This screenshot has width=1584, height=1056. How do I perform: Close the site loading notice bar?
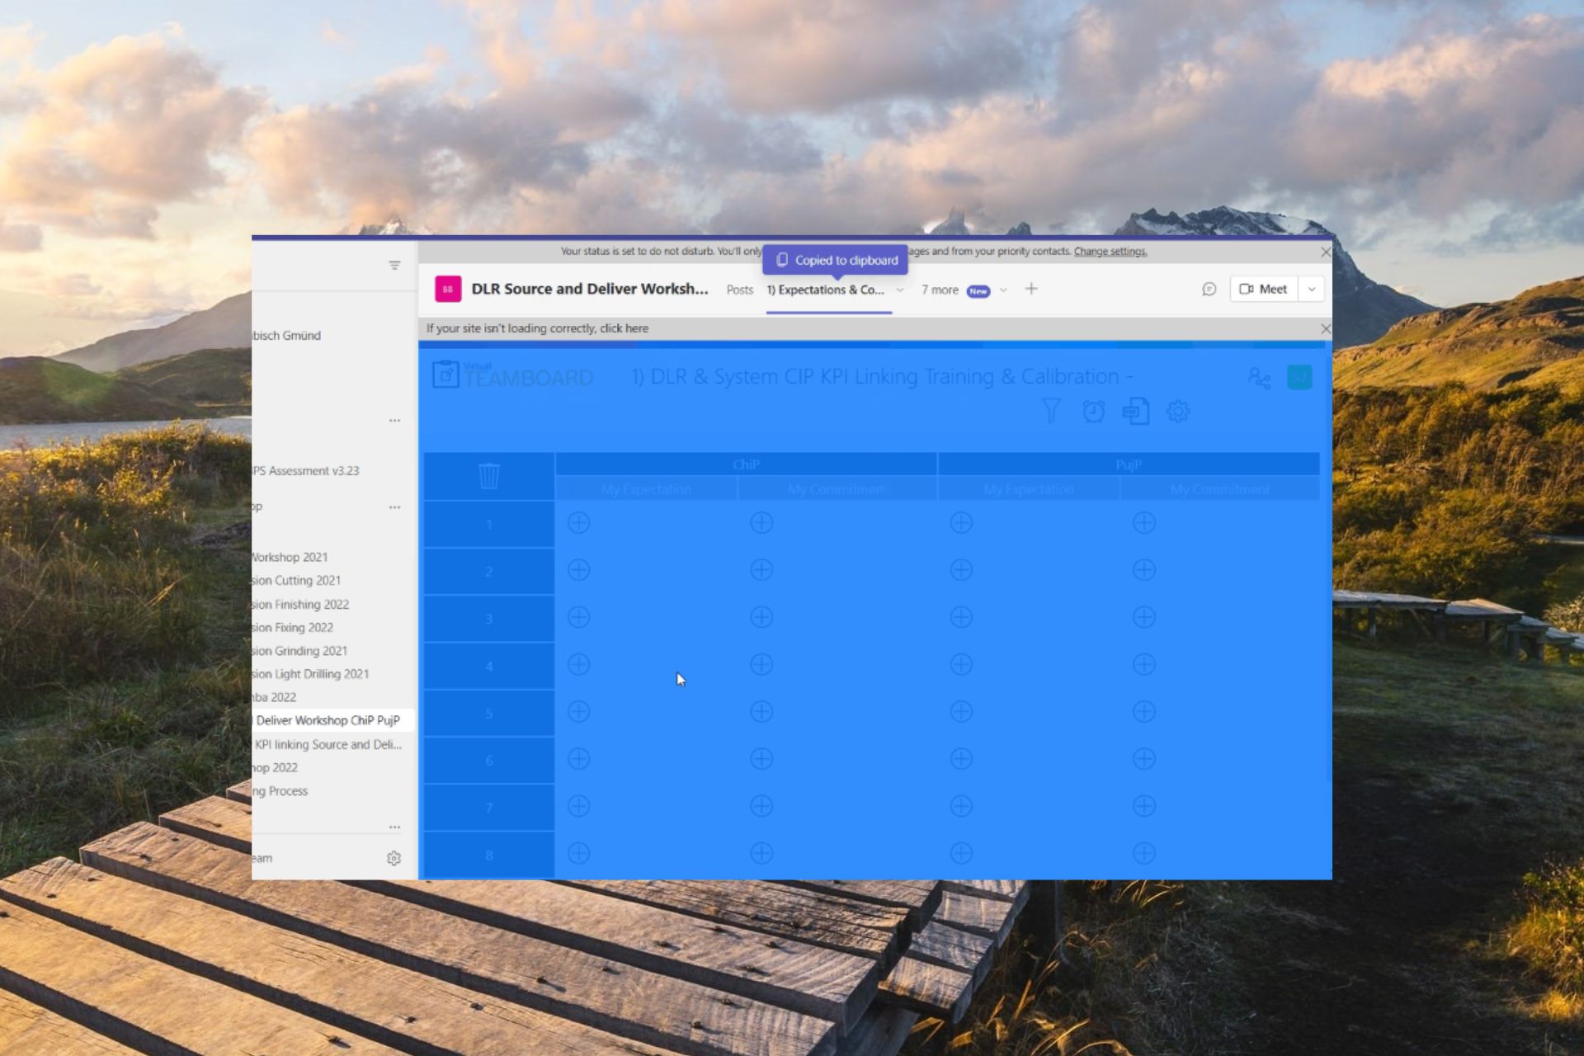[x=1326, y=328]
